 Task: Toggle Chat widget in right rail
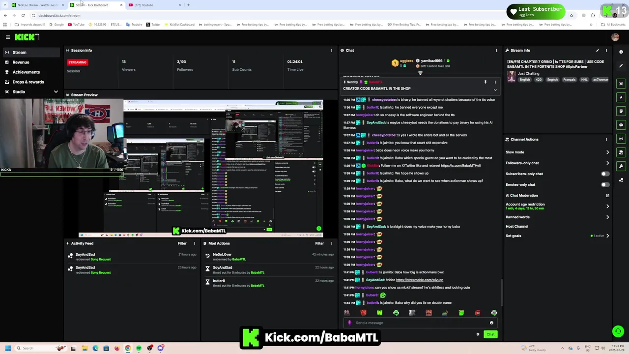pyautogui.click(x=621, y=125)
